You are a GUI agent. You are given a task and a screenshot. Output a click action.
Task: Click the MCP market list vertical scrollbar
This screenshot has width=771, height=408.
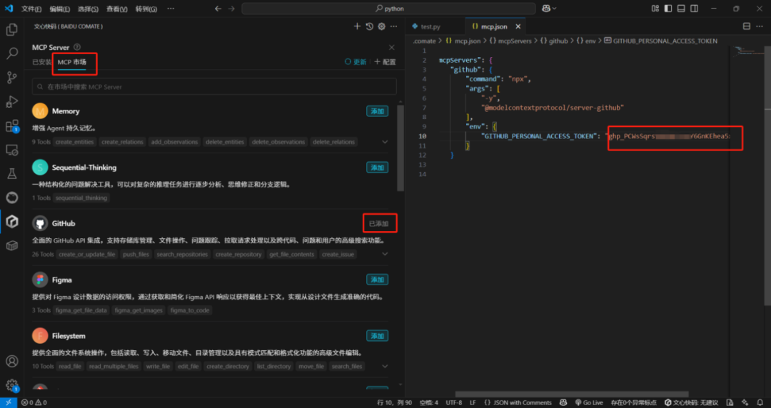[400, 148]
